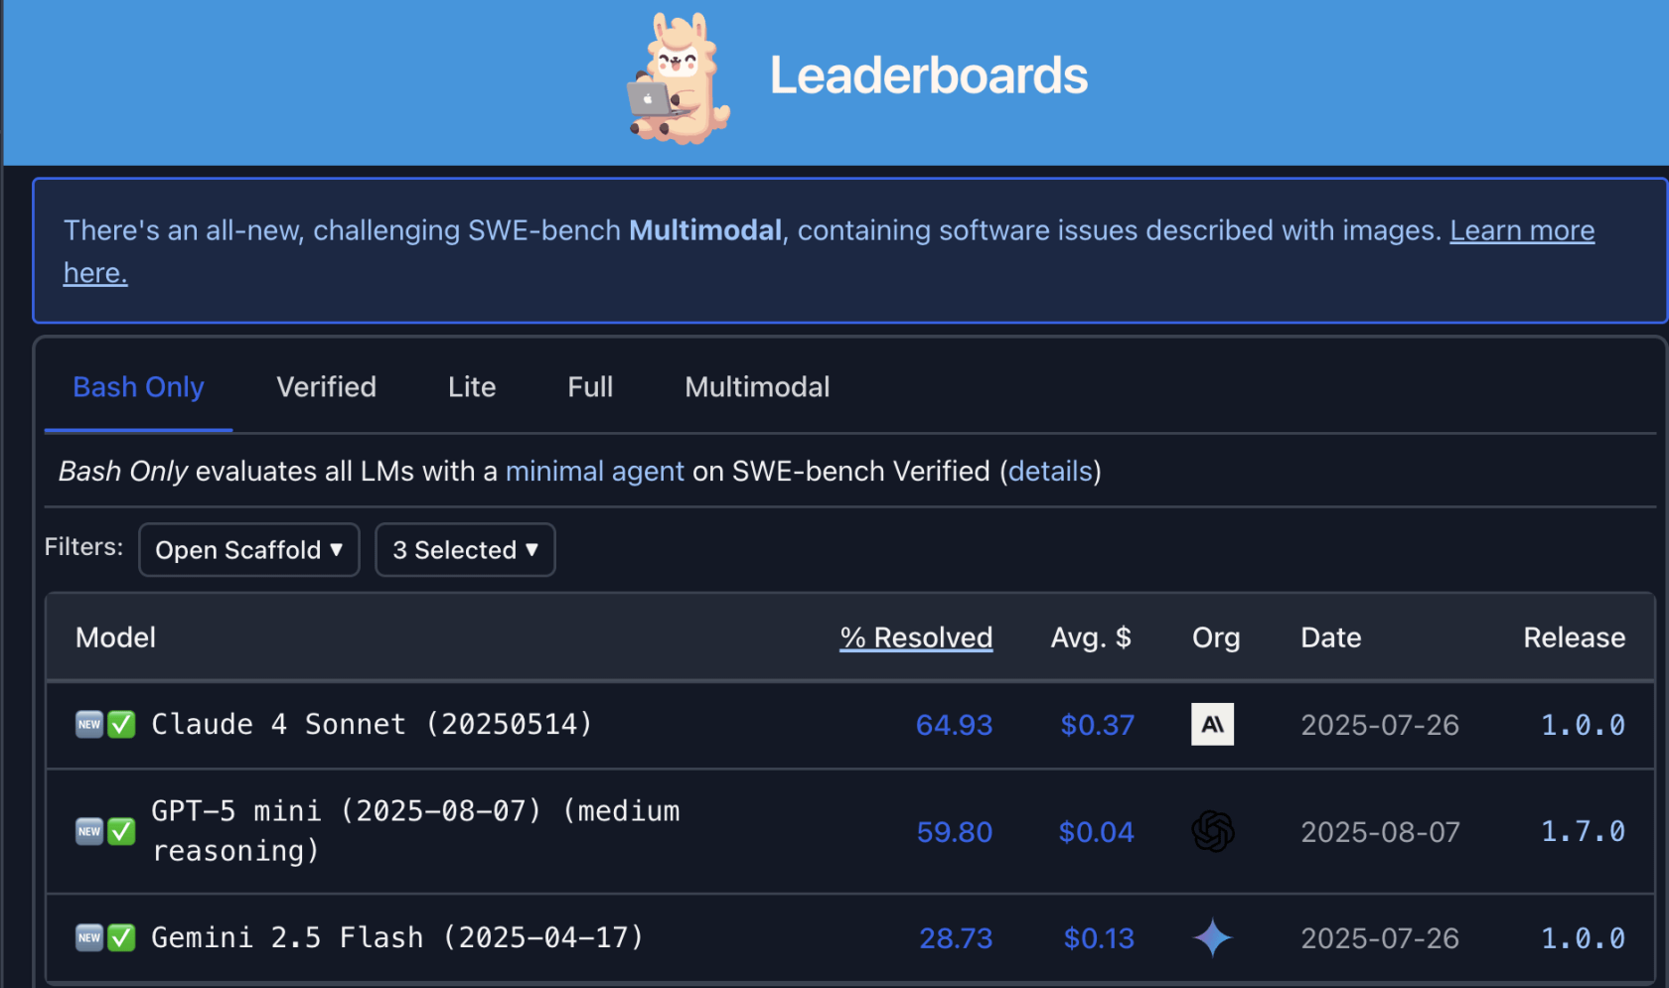Open the Open Scaffold filter dropdown
1669x988 pixels.
[x=248, y=550]
